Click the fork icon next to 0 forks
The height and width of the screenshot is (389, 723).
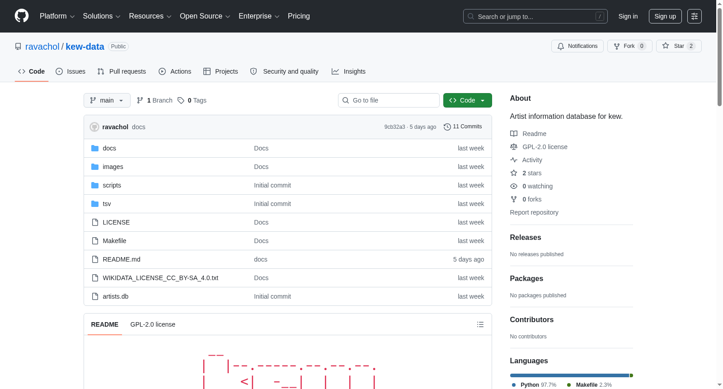click(514, 199)
